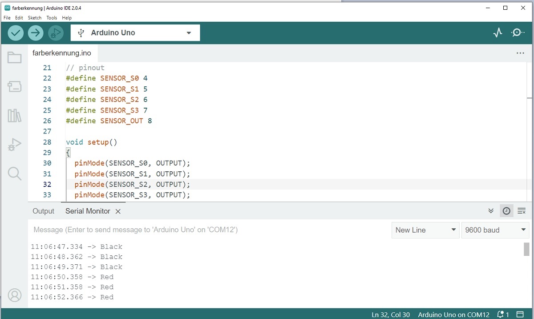Click the USB icon in the board selector
534x319 pixels.
tap(81, 33)
